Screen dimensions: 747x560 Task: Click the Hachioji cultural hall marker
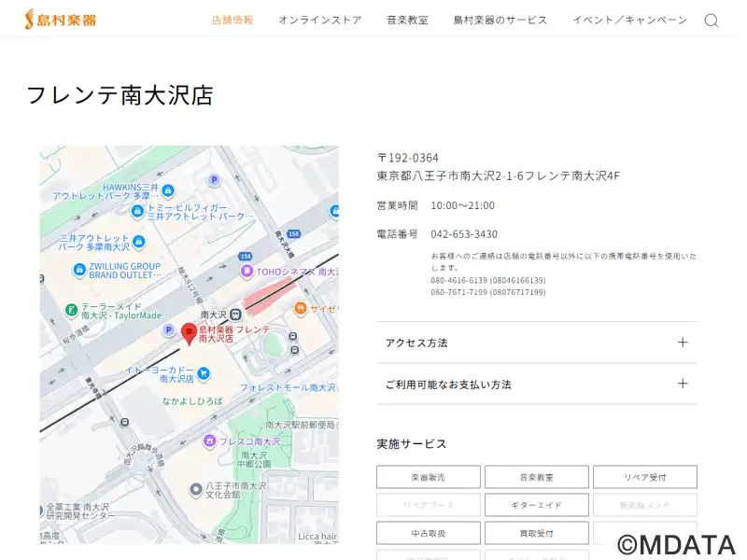pyautogui.click(x=196, y=489)
